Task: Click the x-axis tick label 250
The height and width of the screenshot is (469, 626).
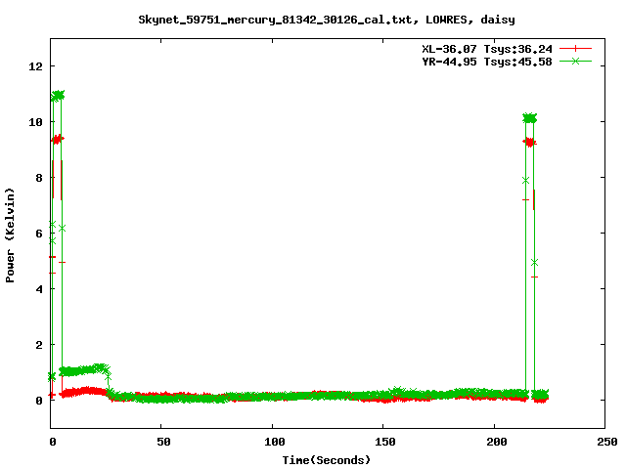Action: pos(607,442)
